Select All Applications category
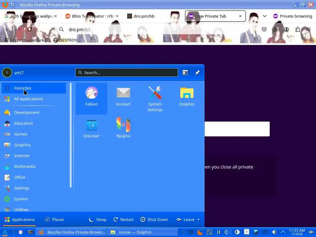Image resolution: width=316 pixels, height=237 pixels. tap(34, 99)
